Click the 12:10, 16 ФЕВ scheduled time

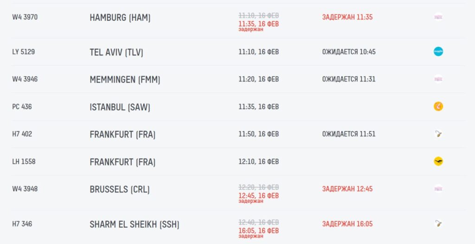[x=258, y=162]
